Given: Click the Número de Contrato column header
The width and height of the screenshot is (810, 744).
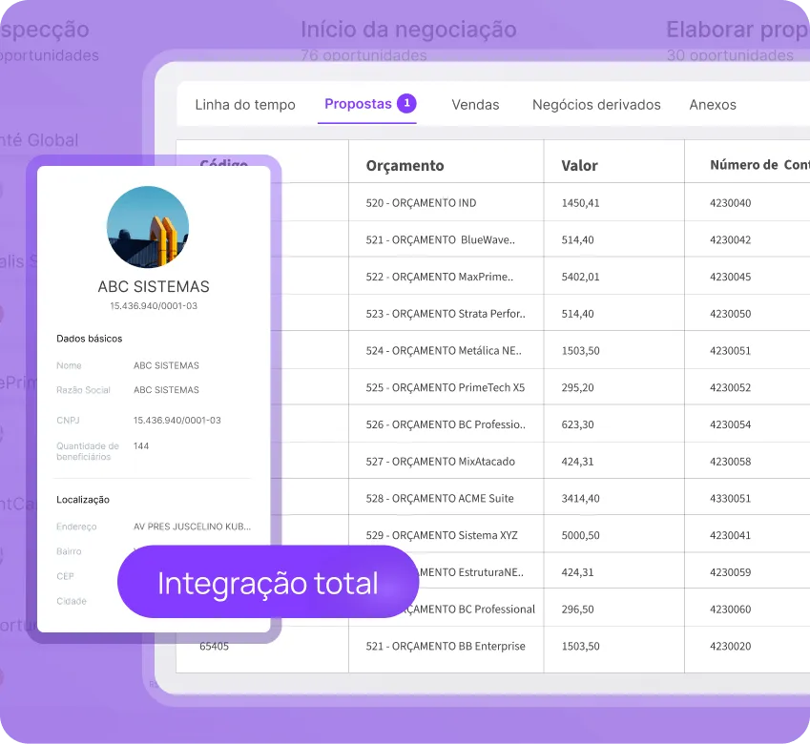Looking at the screenshot, I should coord(755,165).
